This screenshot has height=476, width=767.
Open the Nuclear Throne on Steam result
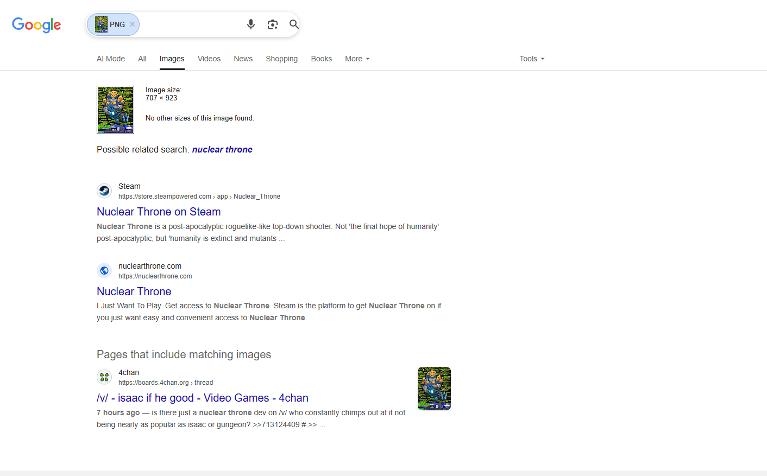(x=159, y=212)
